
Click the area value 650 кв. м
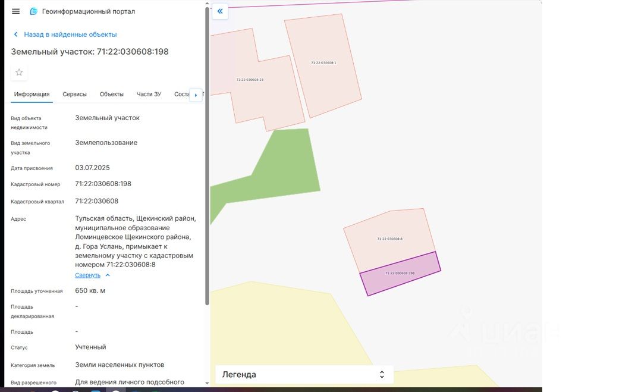pyautogui.click(x=90, y=291)
